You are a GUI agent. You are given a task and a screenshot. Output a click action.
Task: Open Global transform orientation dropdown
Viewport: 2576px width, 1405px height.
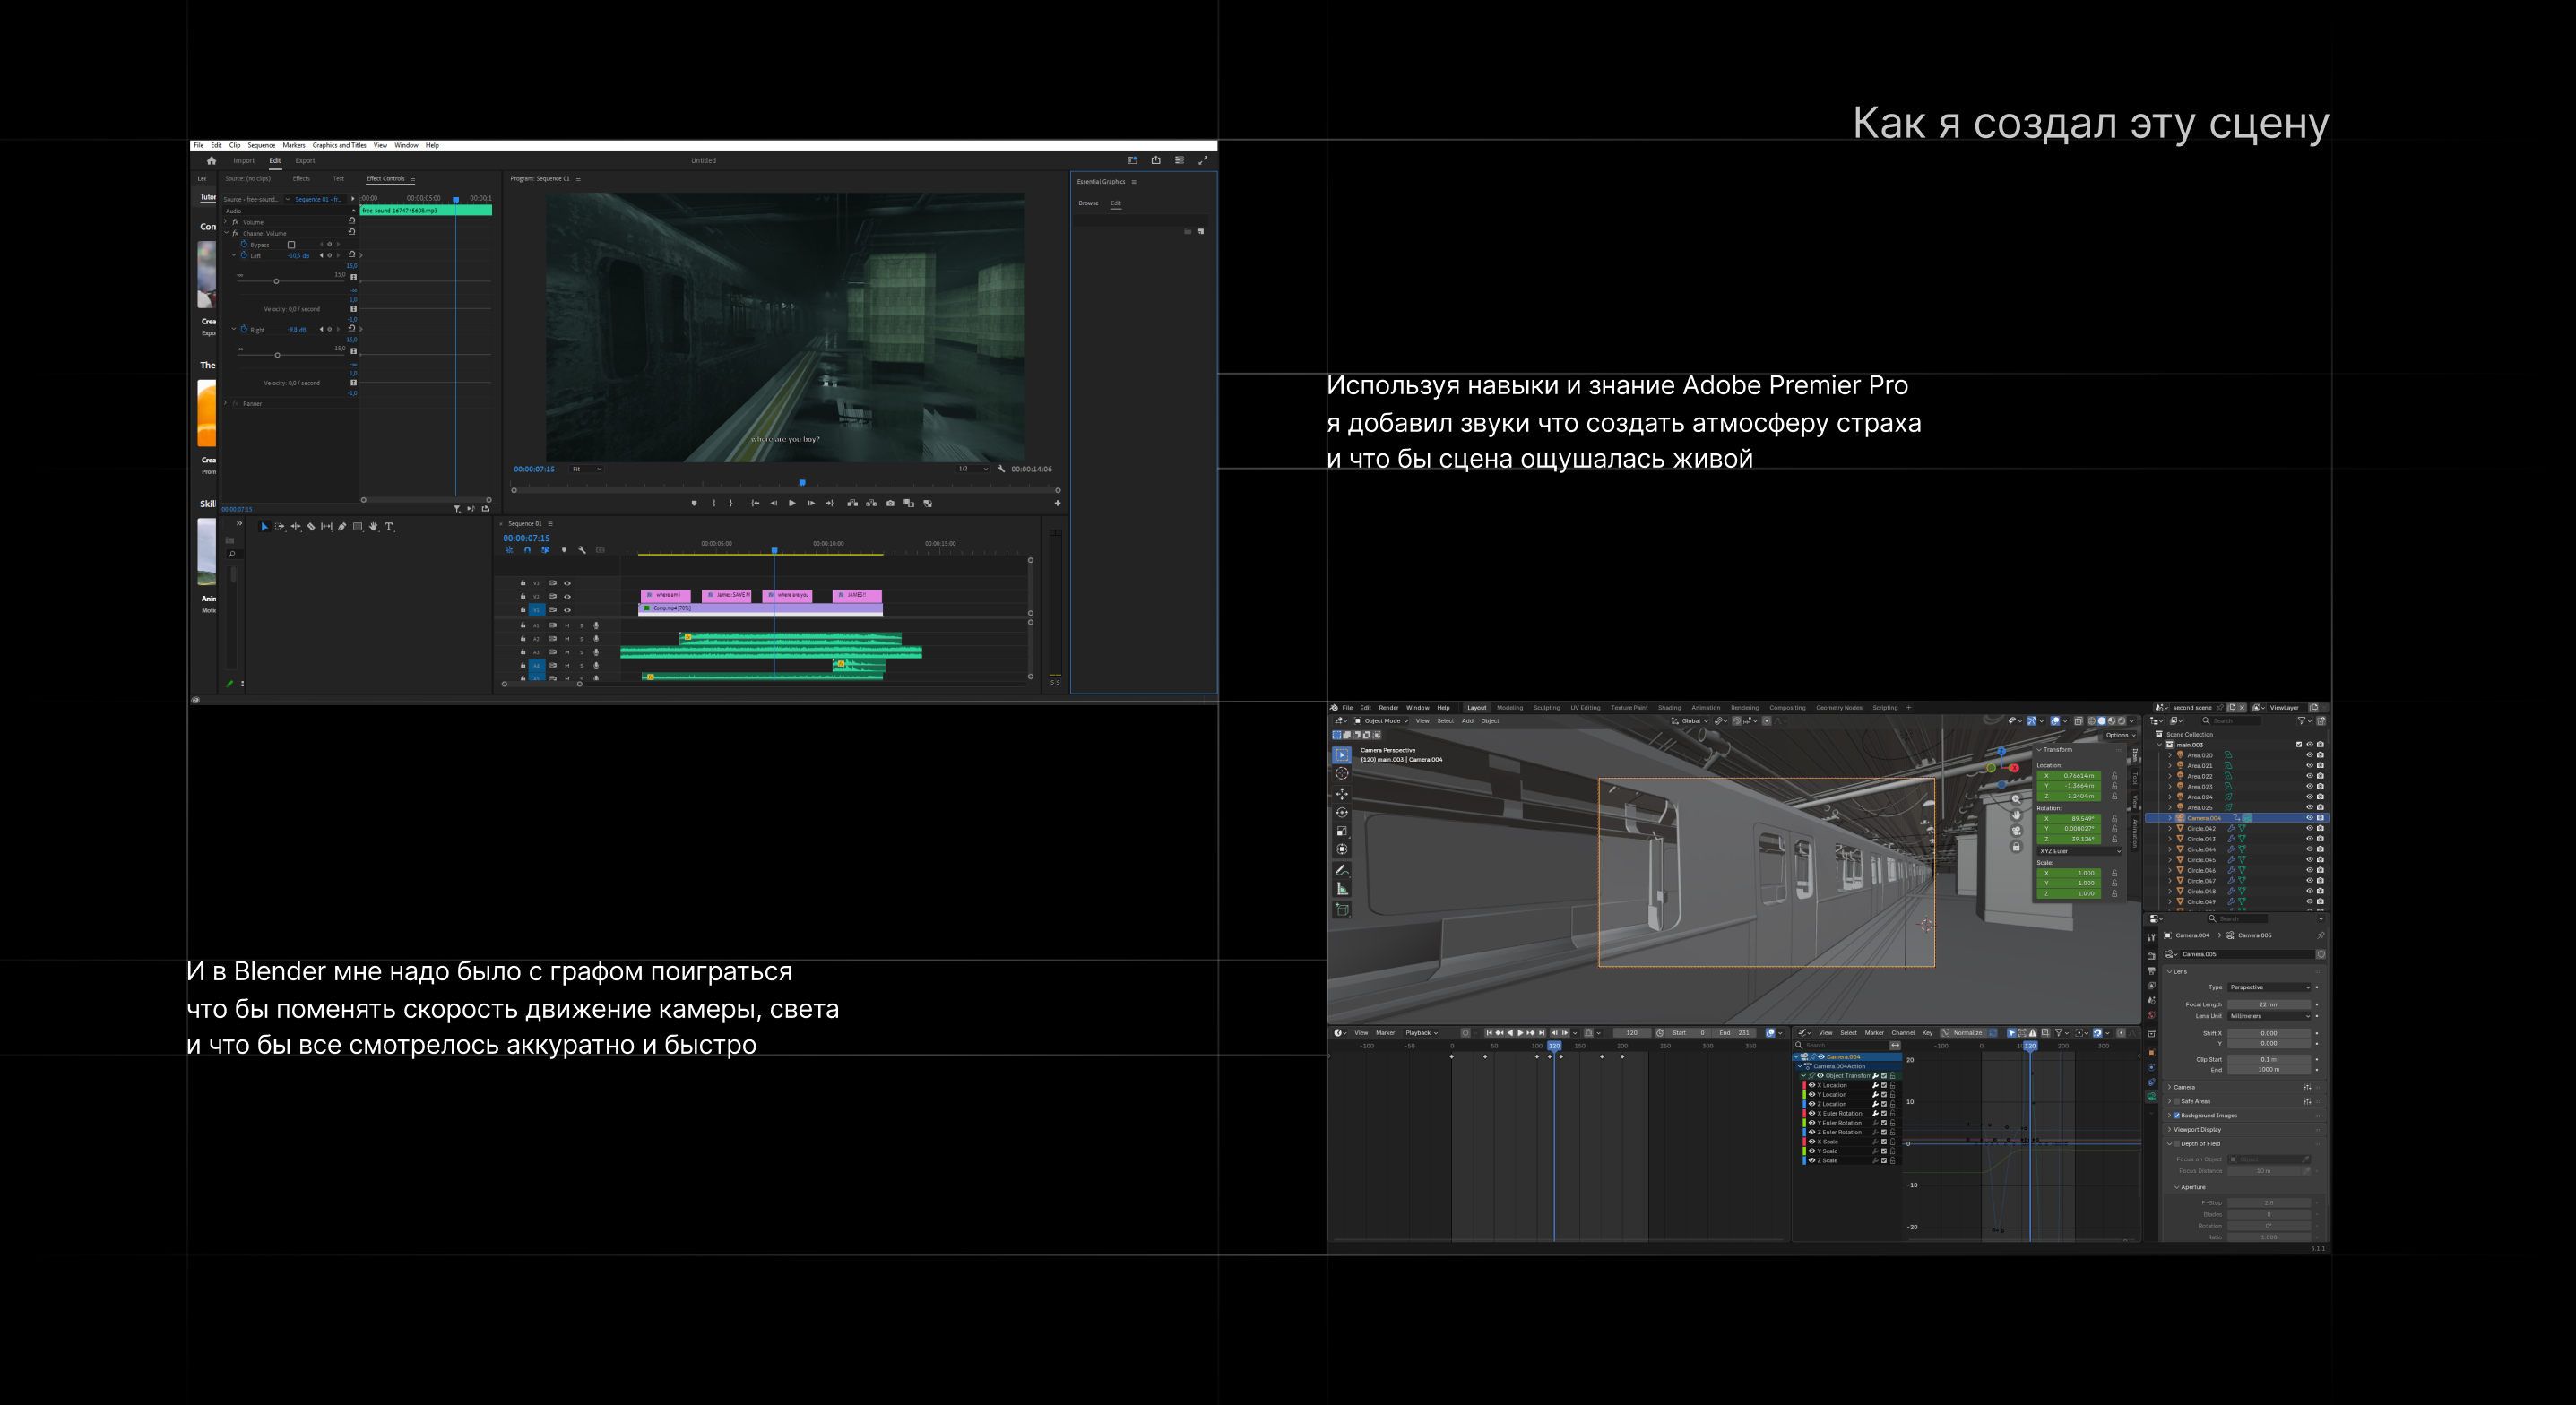[1690, 721]
